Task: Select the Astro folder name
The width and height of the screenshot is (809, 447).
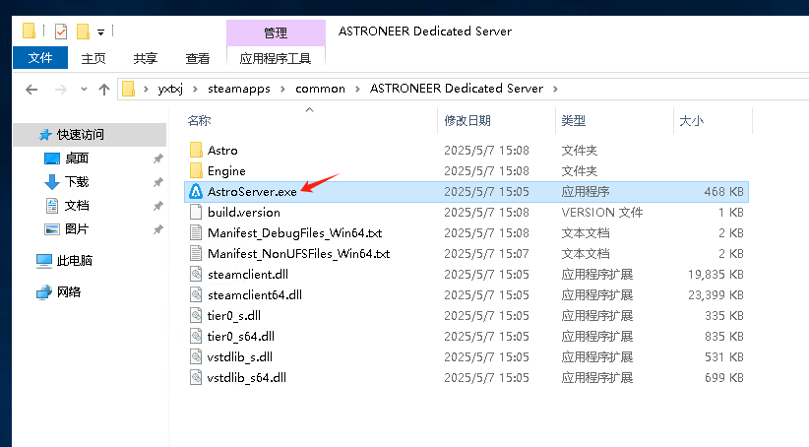Action: 222,151
